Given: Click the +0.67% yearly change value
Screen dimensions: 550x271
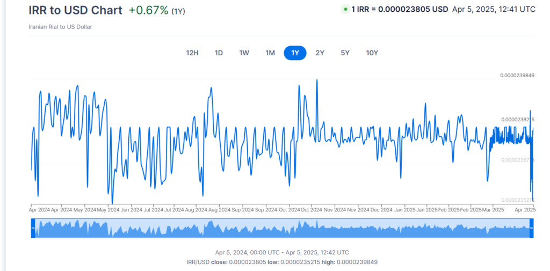Looking at the screenshot, I should pyautogui.click(x=148, y=11).
